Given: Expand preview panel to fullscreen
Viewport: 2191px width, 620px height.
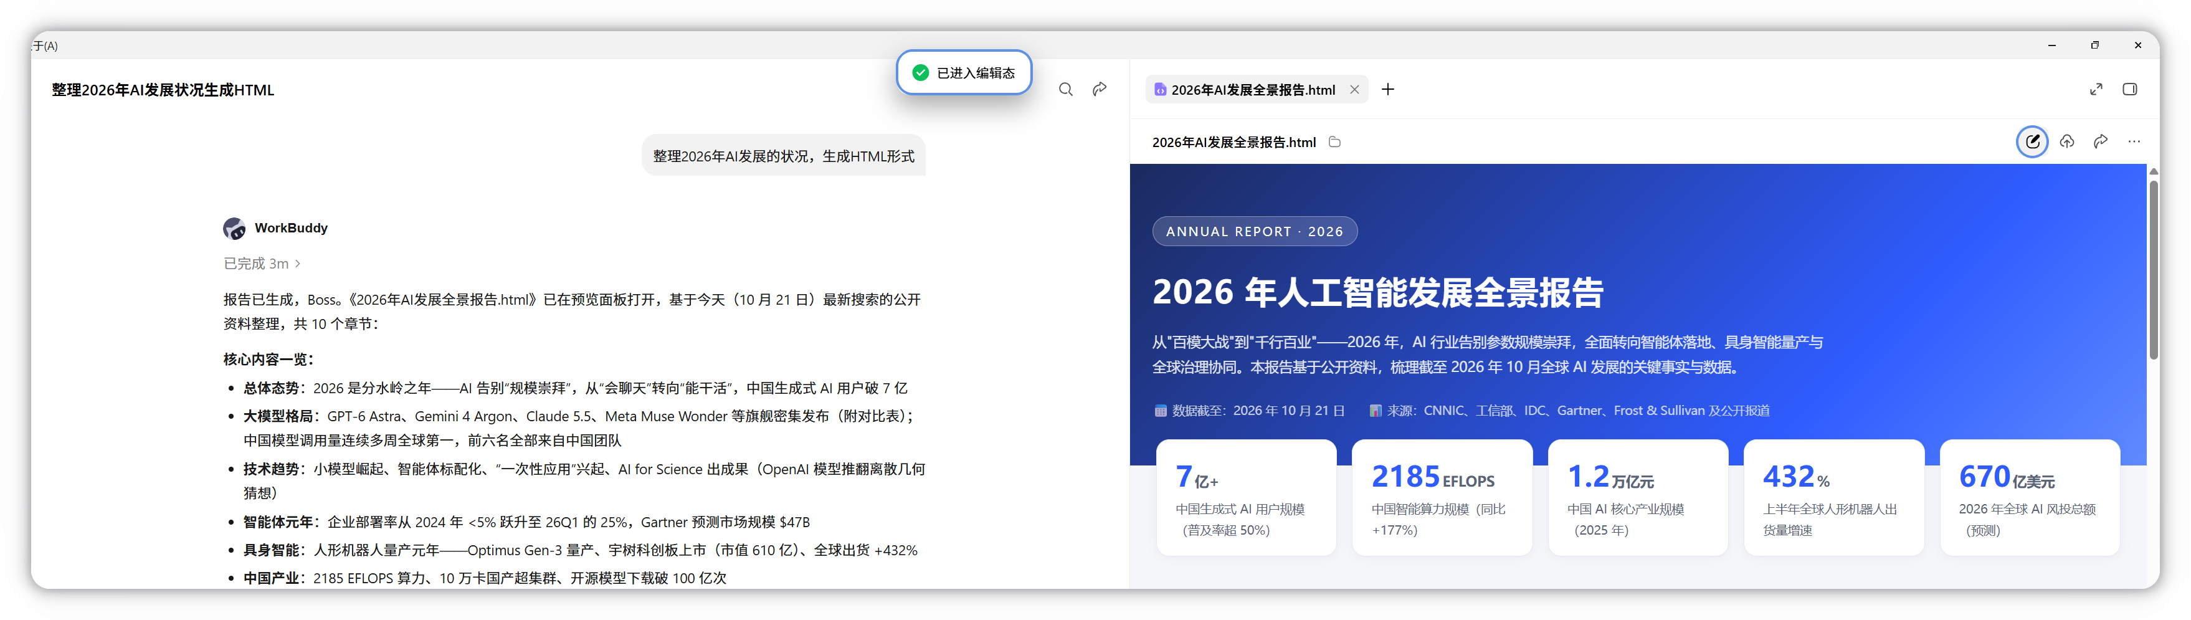Looking at the screenshot, I should point(2096,89).
